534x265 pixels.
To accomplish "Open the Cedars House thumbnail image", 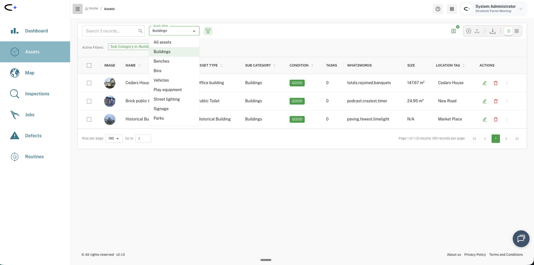I will [x=110, y=83].
